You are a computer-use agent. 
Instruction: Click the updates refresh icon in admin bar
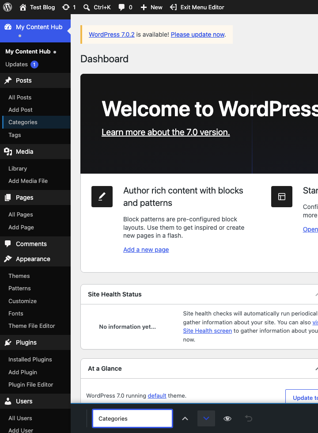[x=66, y=7]
